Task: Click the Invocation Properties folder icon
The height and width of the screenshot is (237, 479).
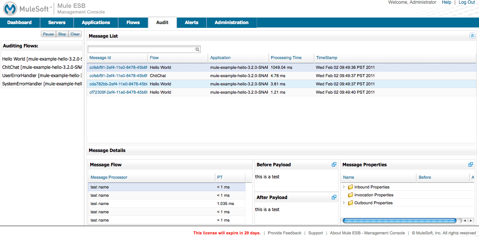Action: pos(350,195)
